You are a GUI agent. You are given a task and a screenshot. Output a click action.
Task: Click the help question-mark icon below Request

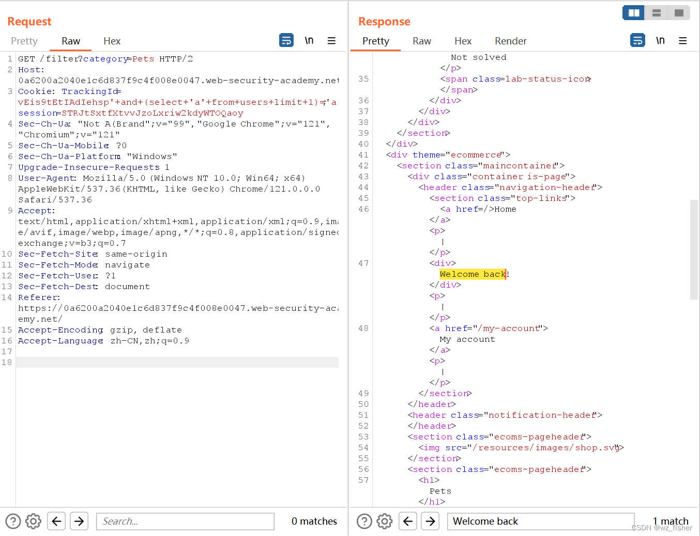click(x=12, y=521)
